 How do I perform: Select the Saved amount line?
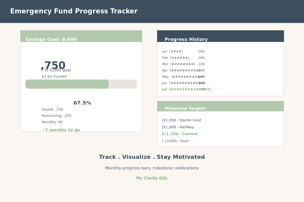(52, 110)
